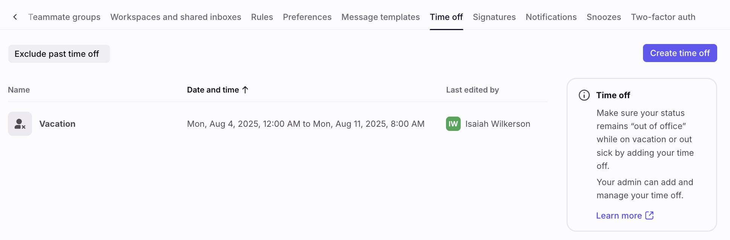Click the external link icon after Learn more
The image size is (730, 240).
tap(649, 216)
